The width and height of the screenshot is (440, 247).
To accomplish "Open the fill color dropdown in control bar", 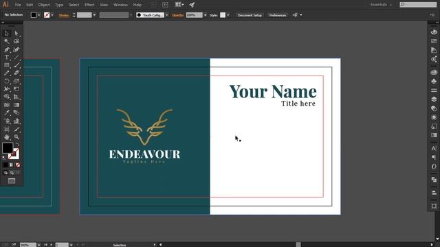I will (x=39, y=15).
